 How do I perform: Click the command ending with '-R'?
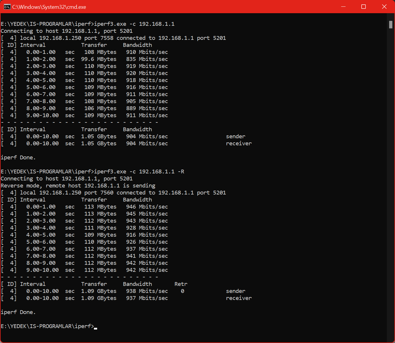click(x=139, y=172)
